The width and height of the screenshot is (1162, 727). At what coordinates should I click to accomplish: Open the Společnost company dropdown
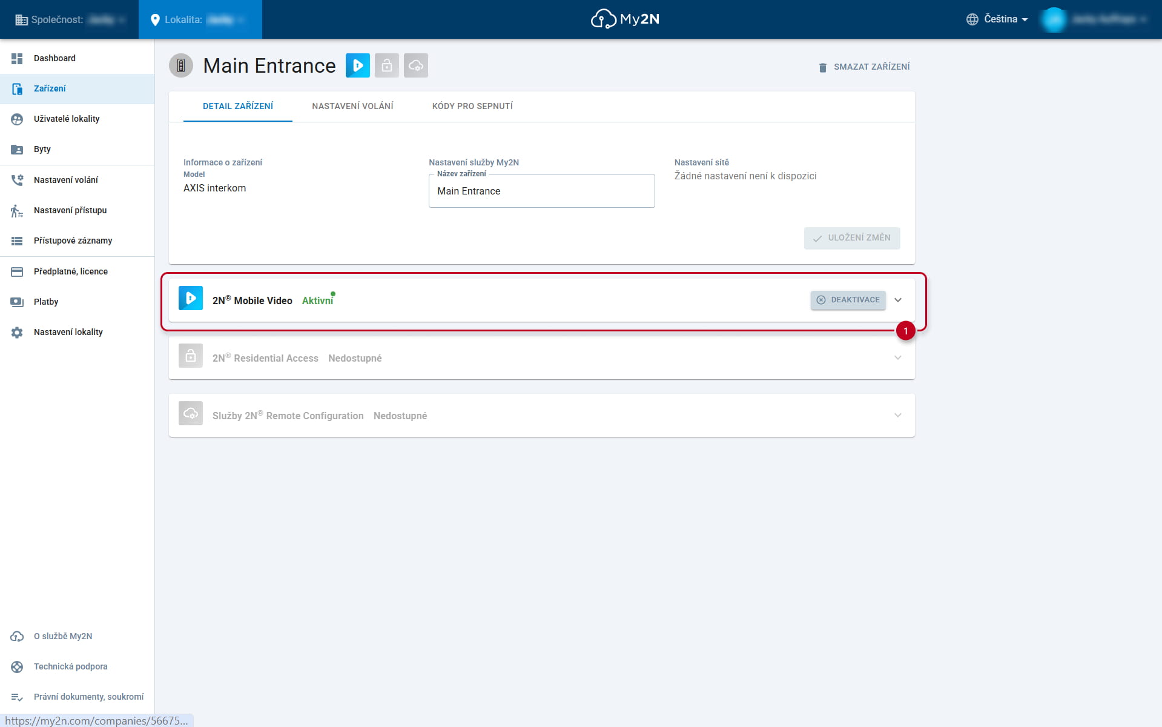pos(70,19)
